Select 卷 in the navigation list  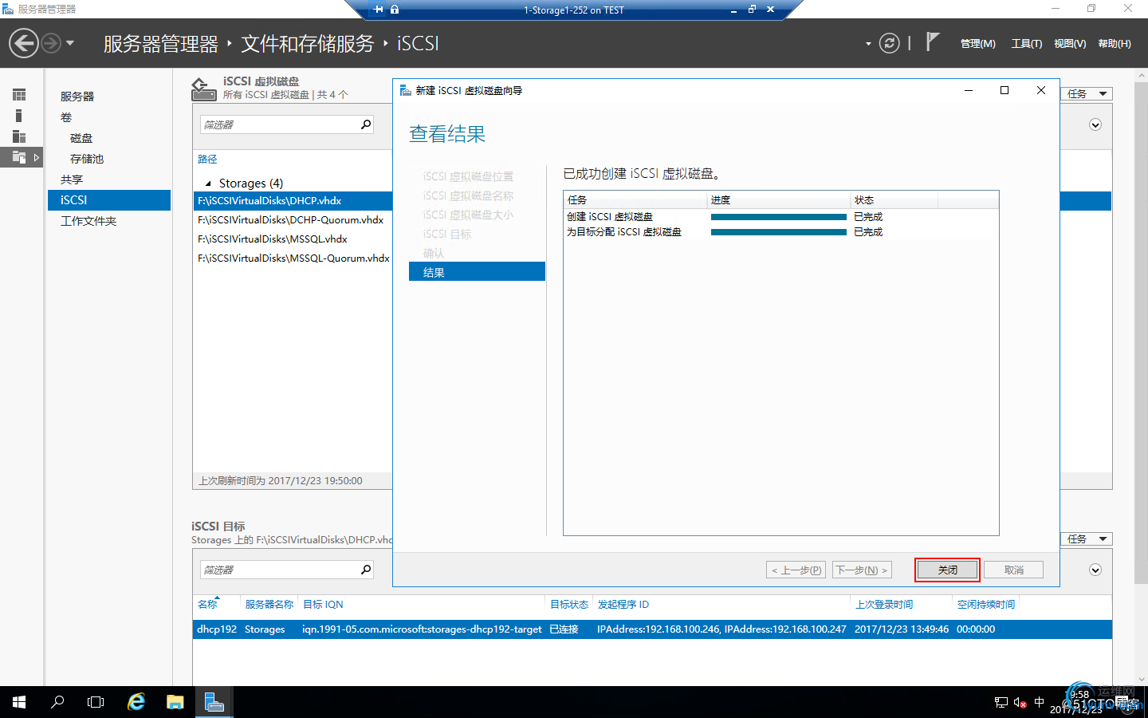(66, 117)
